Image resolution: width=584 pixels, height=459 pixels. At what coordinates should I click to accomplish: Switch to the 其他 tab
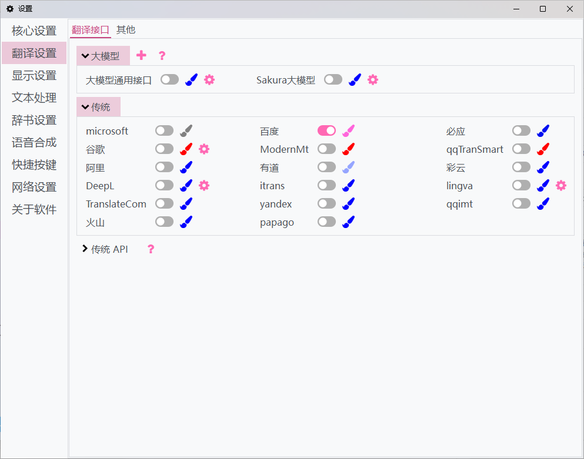click(125, 29)
